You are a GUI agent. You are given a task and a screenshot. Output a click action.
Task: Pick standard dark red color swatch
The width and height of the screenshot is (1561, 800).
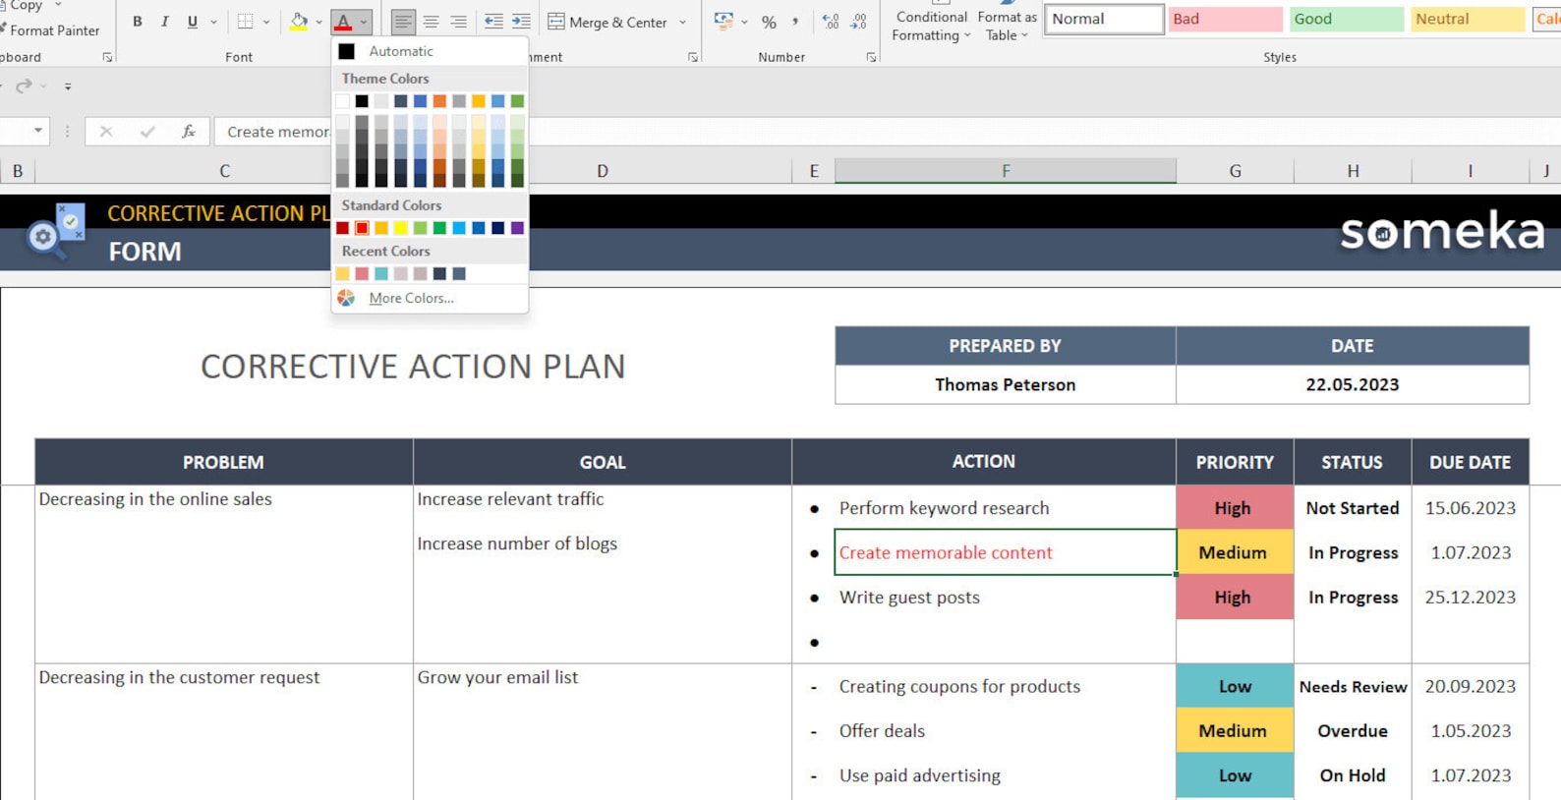click(x=342, y=228)
